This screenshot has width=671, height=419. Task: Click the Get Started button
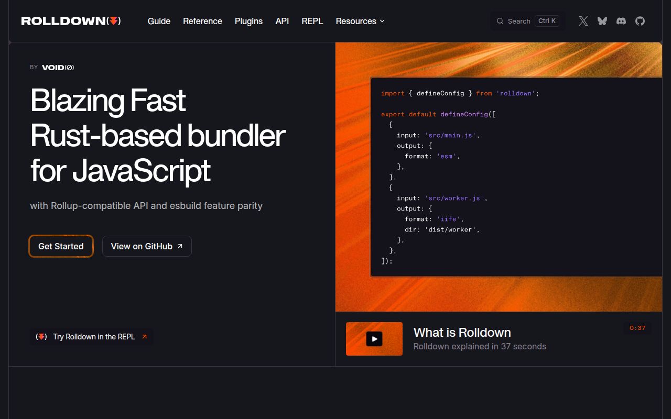point(61,246)
